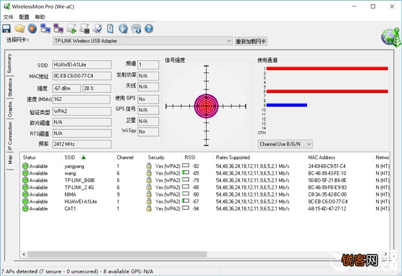The width and height of the screenshot is (402, 276).
Task: Click the green status icon for NIMA
Action: point(26,194)
